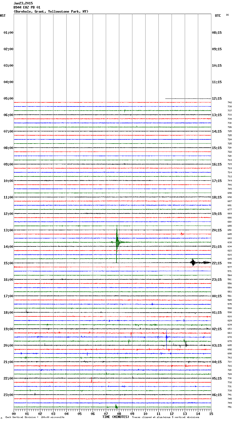Click the Borehole, Grant, Yellowstone Park location text
The image size is (233, 421).
[x=51, y=12]
